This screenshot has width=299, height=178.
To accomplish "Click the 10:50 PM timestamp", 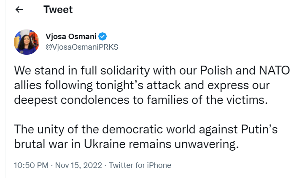I will pyautogui.click(x=31, y=165).
